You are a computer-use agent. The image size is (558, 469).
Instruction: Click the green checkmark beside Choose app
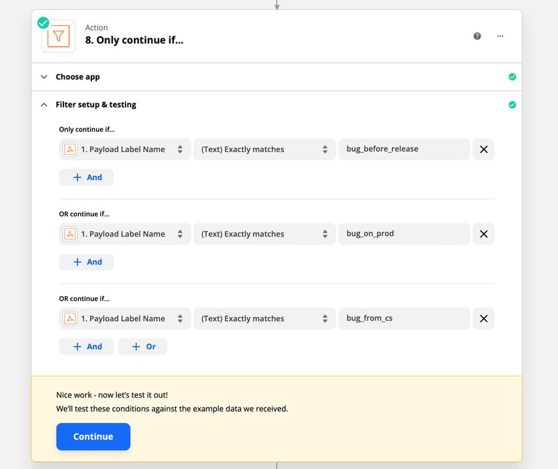point(512,77)
